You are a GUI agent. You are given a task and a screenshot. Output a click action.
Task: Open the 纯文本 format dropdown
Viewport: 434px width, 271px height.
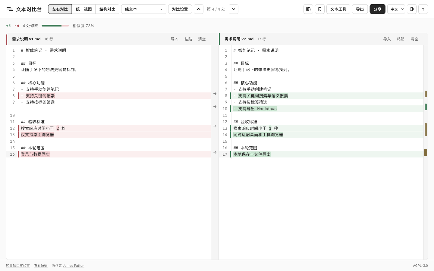(x=144, y=9)
